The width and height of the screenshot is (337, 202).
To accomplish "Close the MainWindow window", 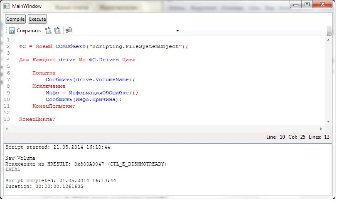I will (322, 5).
